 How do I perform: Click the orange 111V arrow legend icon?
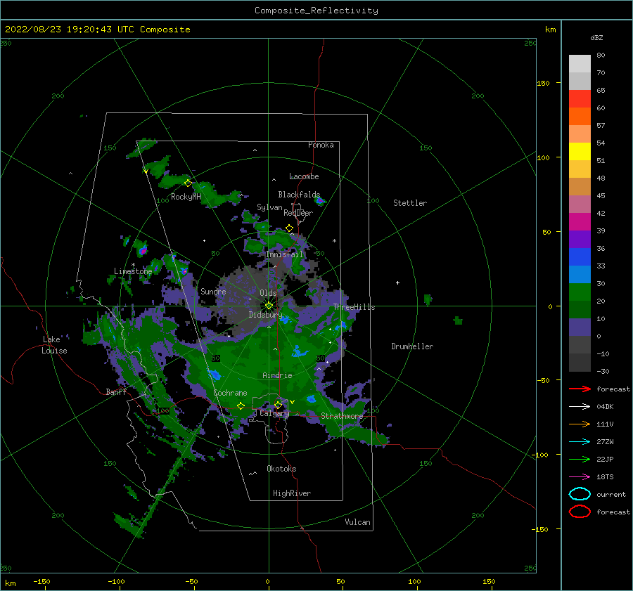(x=580, y=424)
